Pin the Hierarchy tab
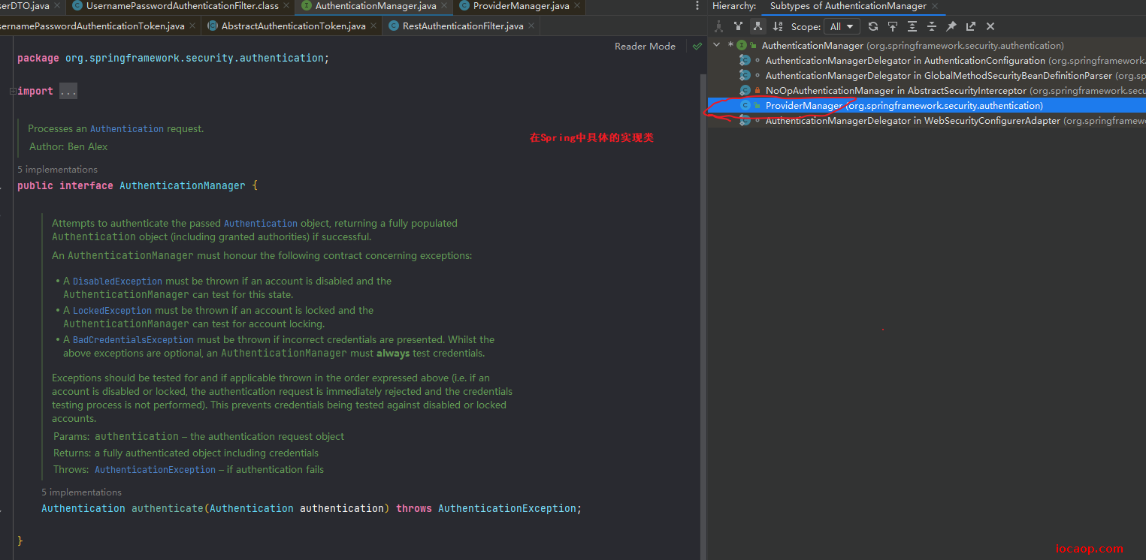Screen dimensions: 1146x560 pos(951,26)
